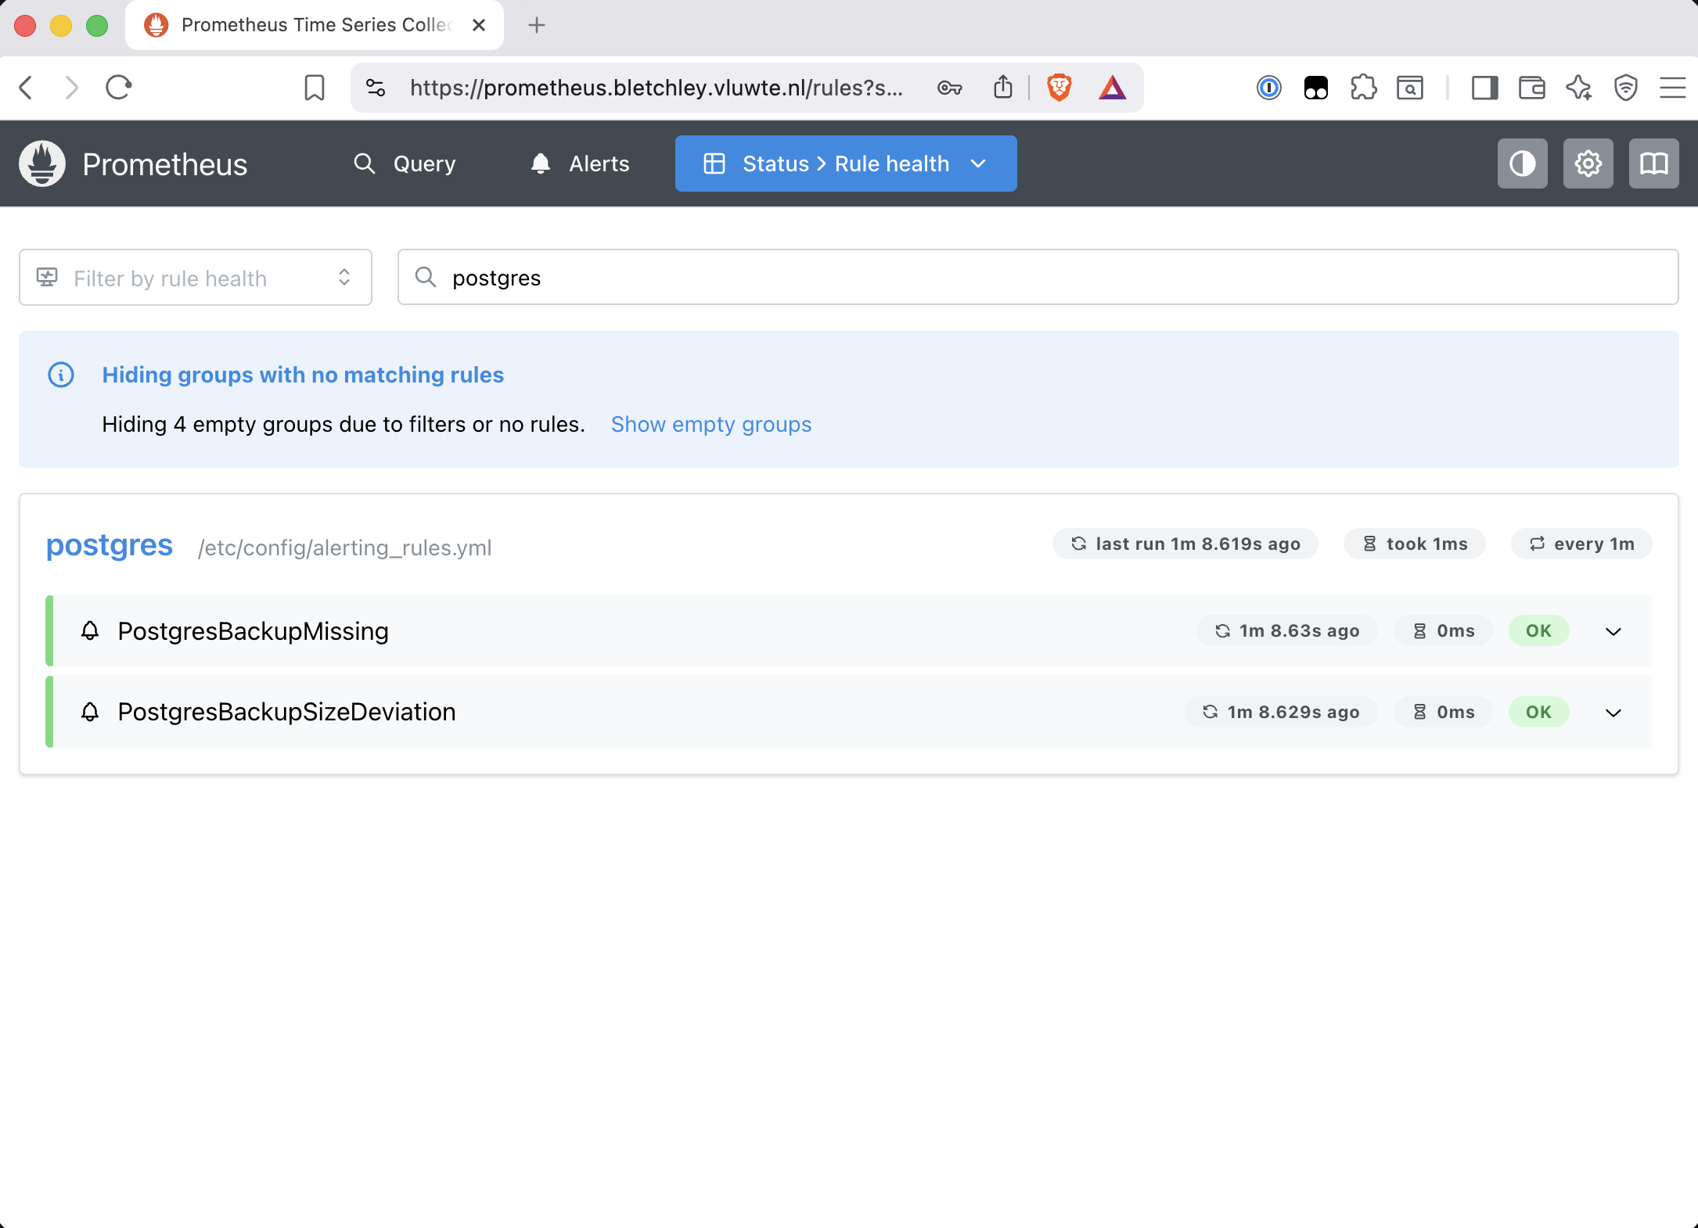Click the OK badge for PostgresBackupMissing
Screen dimensions: 1698x1228
point(1538,631)
